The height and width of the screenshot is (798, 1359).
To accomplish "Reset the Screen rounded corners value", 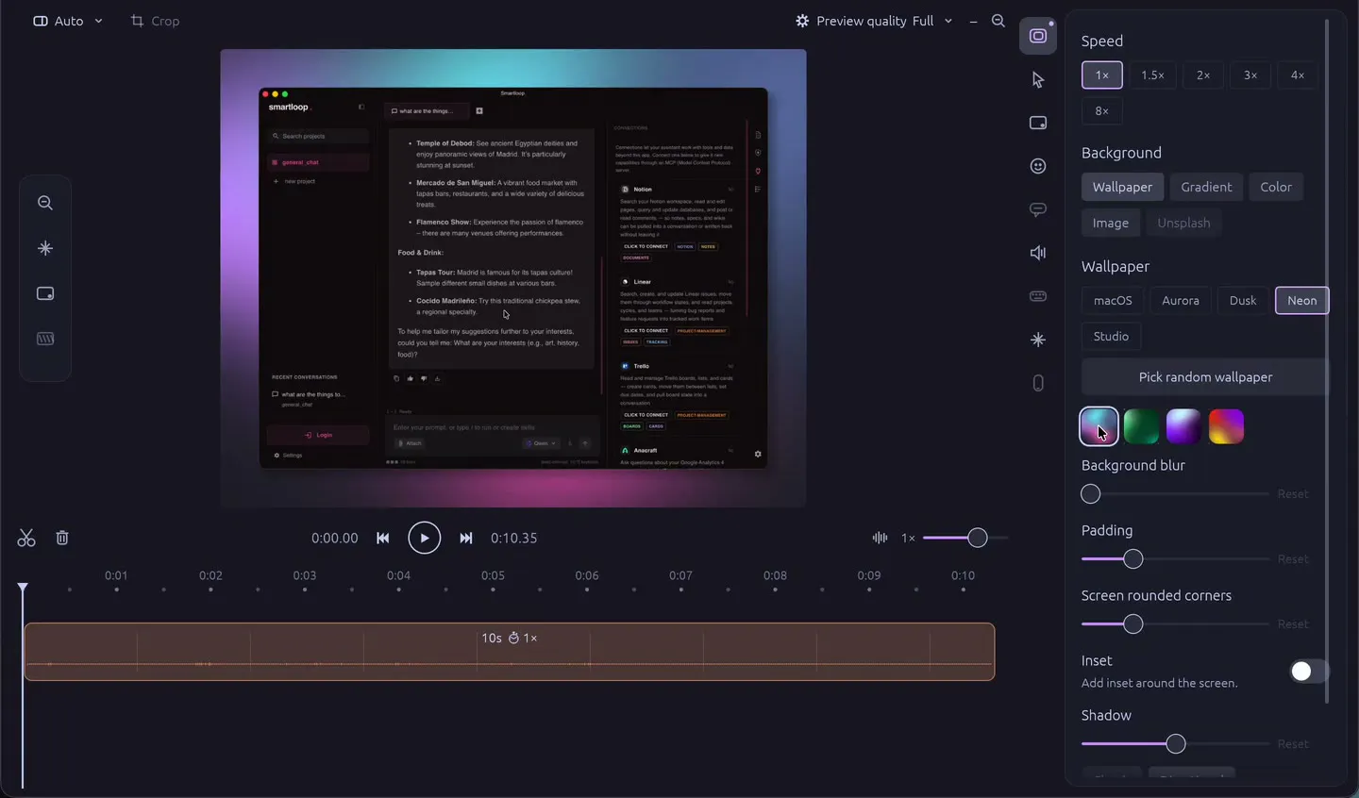I will click(x=1293, y=623).
